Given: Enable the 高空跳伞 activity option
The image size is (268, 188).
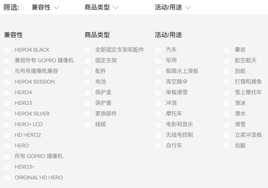Looking at the screenshot, I should tap(158, 82).
